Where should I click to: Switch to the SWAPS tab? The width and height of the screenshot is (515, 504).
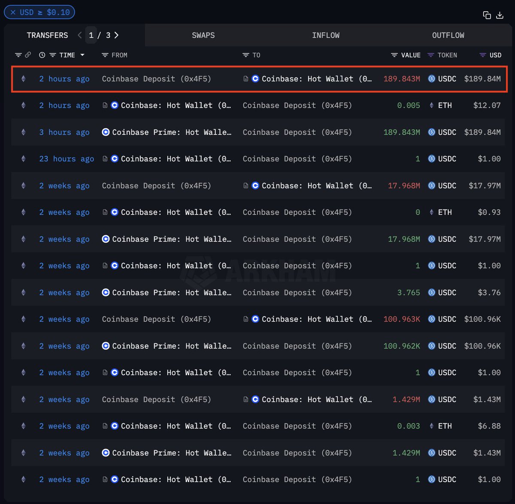[203, 35]
